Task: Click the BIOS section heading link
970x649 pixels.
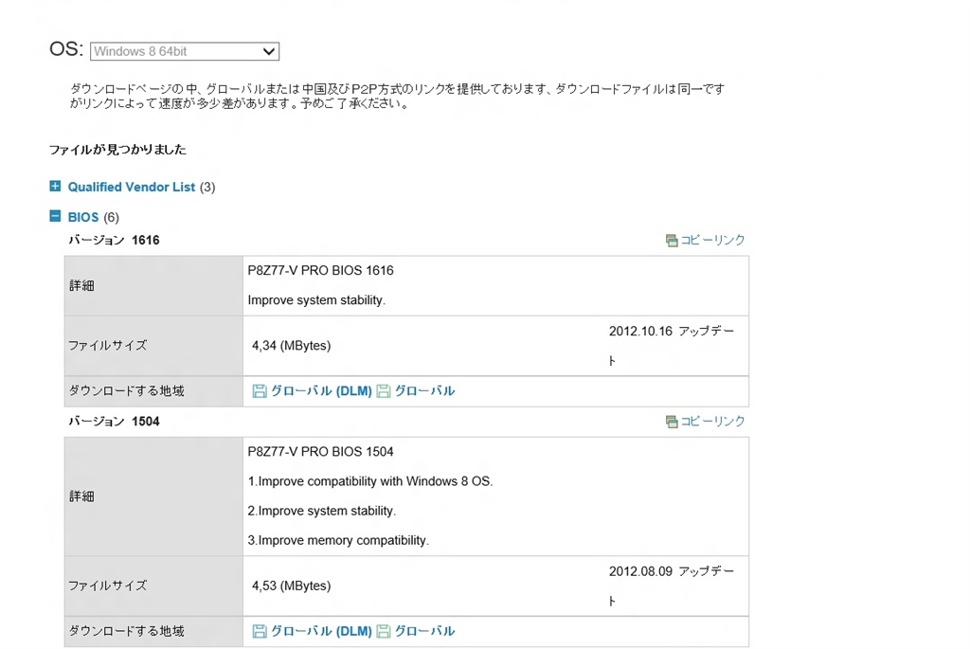Action: [83, 217]
